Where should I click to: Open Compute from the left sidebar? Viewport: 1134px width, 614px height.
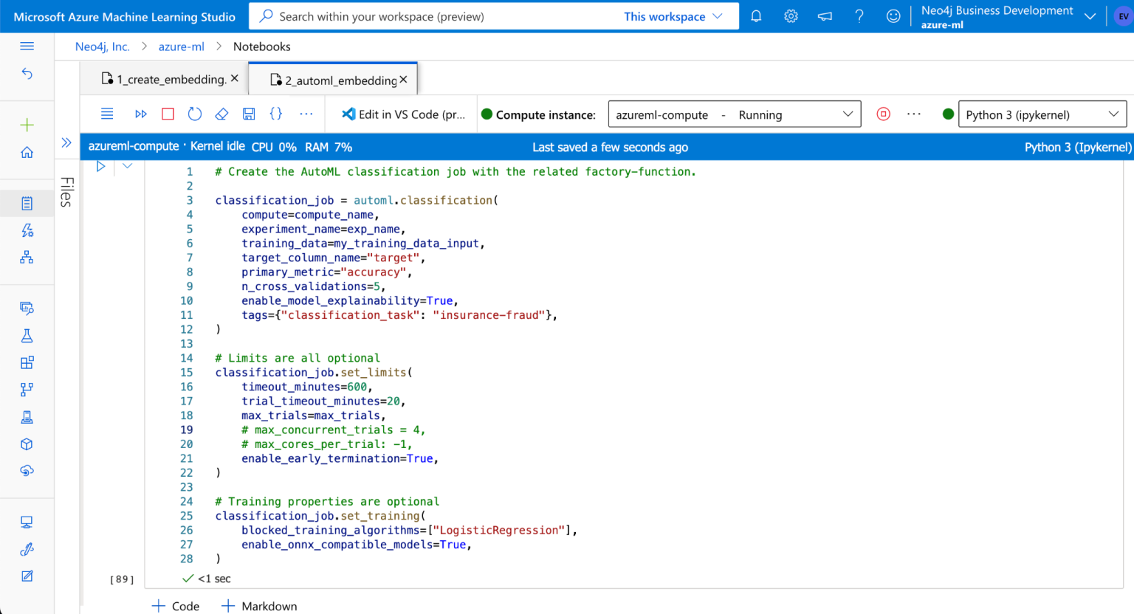[27, 522]
